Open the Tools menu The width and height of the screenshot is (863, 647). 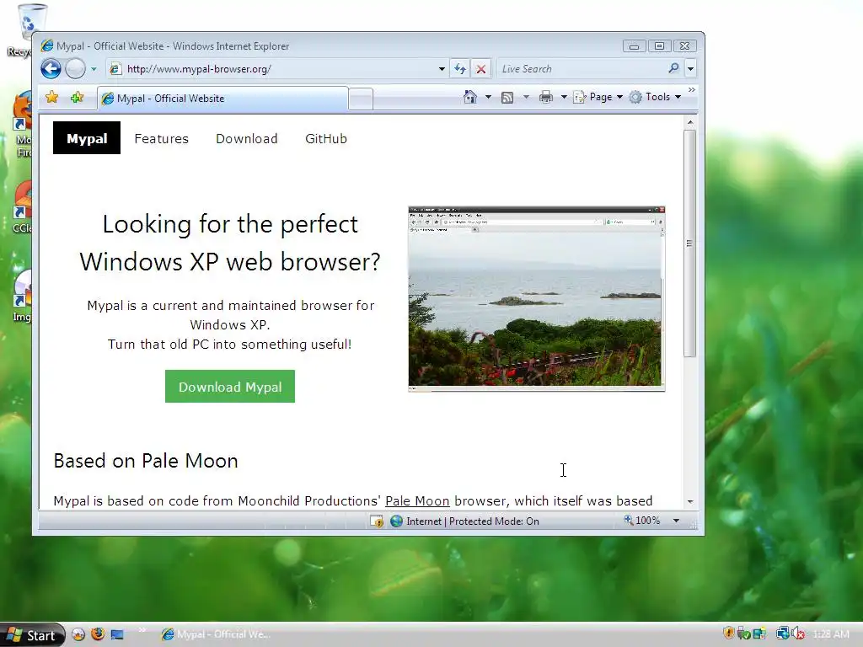point(655,97)
